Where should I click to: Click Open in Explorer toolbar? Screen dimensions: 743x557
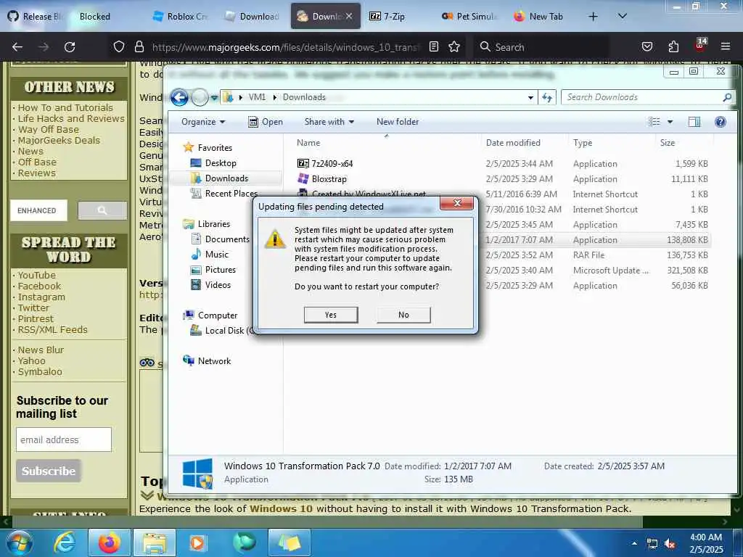click(266, 122)
